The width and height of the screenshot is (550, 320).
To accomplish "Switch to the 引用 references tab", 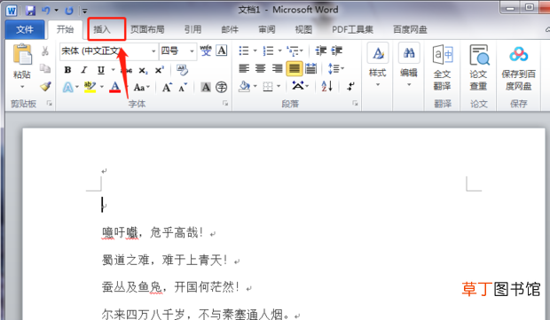I will pos(192,29).
